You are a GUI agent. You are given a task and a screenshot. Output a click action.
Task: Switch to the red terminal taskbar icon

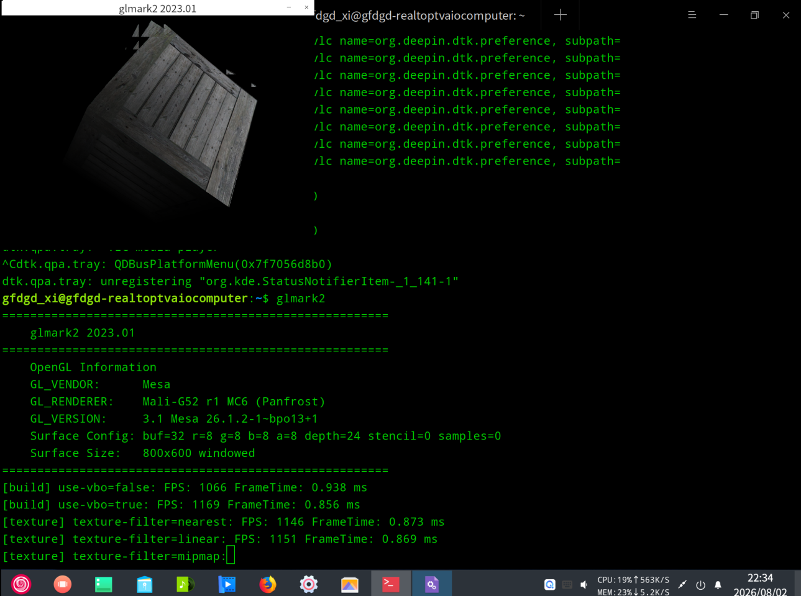(x=391, y=584)
